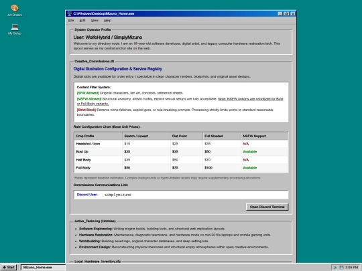Click the Full Shaded column header
362x271 pixels.
pos(222,136)
